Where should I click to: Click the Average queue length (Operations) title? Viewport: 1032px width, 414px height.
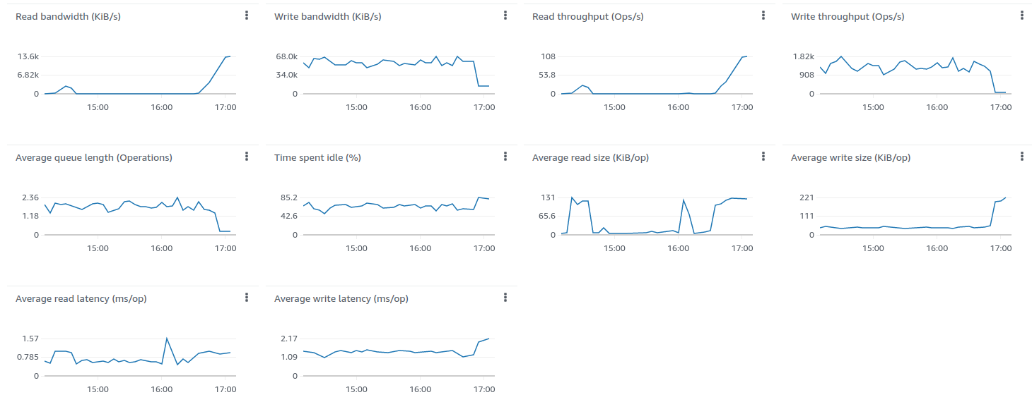(x=94, y=157)
